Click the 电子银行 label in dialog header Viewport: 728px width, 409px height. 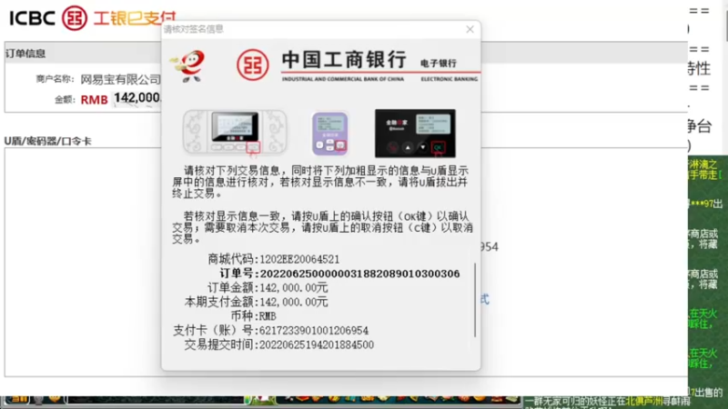(439, 64)
